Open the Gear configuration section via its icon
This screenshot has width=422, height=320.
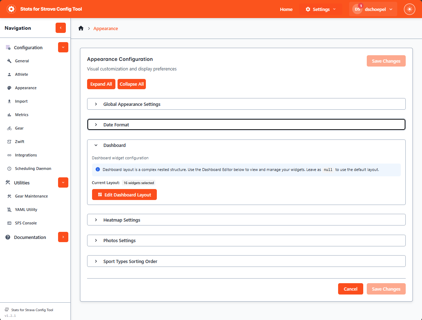(9, 128)
